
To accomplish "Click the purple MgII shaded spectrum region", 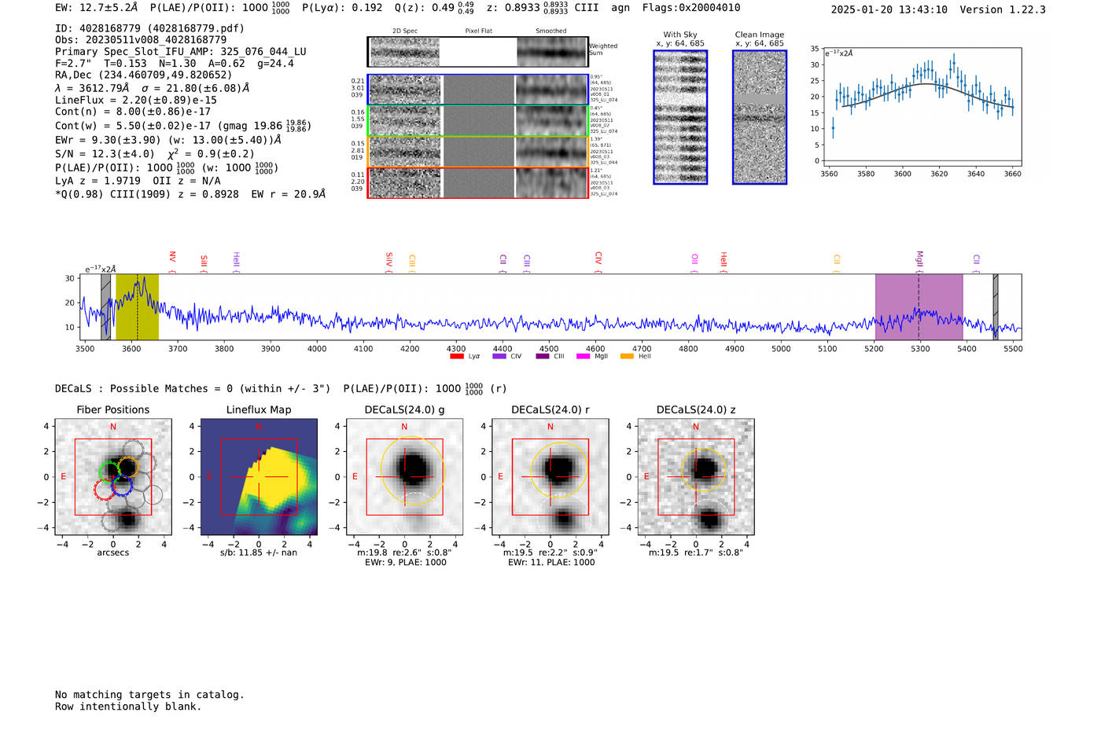I will [x=919, y=307].
